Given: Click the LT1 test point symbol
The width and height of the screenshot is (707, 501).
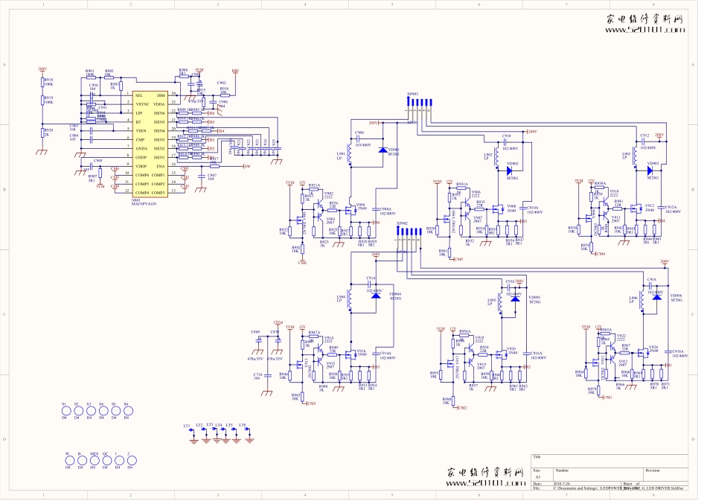Looking at the screenshot, I should pos(192,433).
